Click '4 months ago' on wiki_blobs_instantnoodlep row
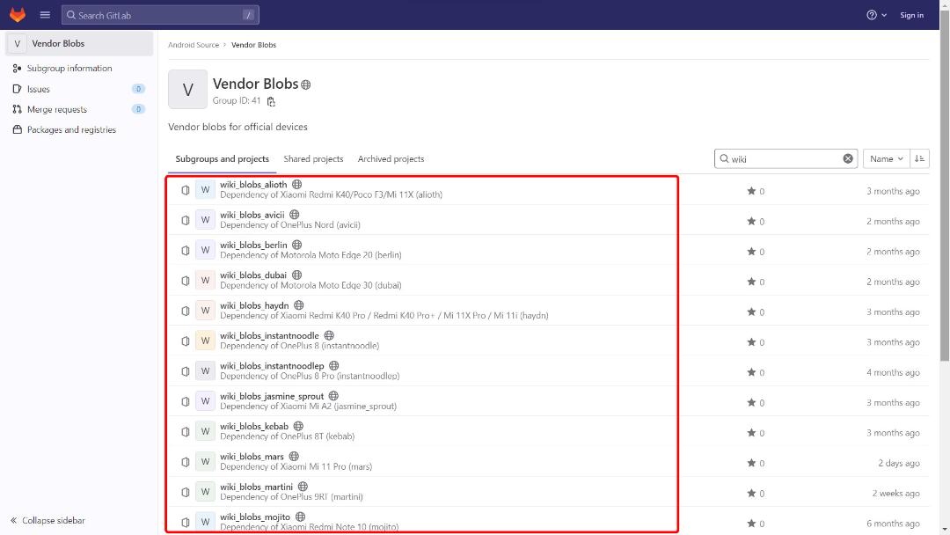This screenshot has width=950, height=535. 893,372
